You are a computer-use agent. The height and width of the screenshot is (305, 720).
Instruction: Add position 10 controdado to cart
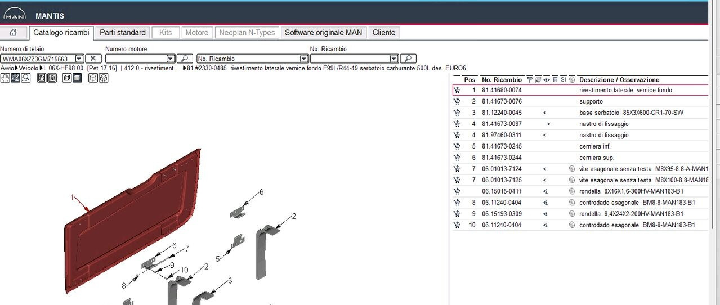(457, 225)
